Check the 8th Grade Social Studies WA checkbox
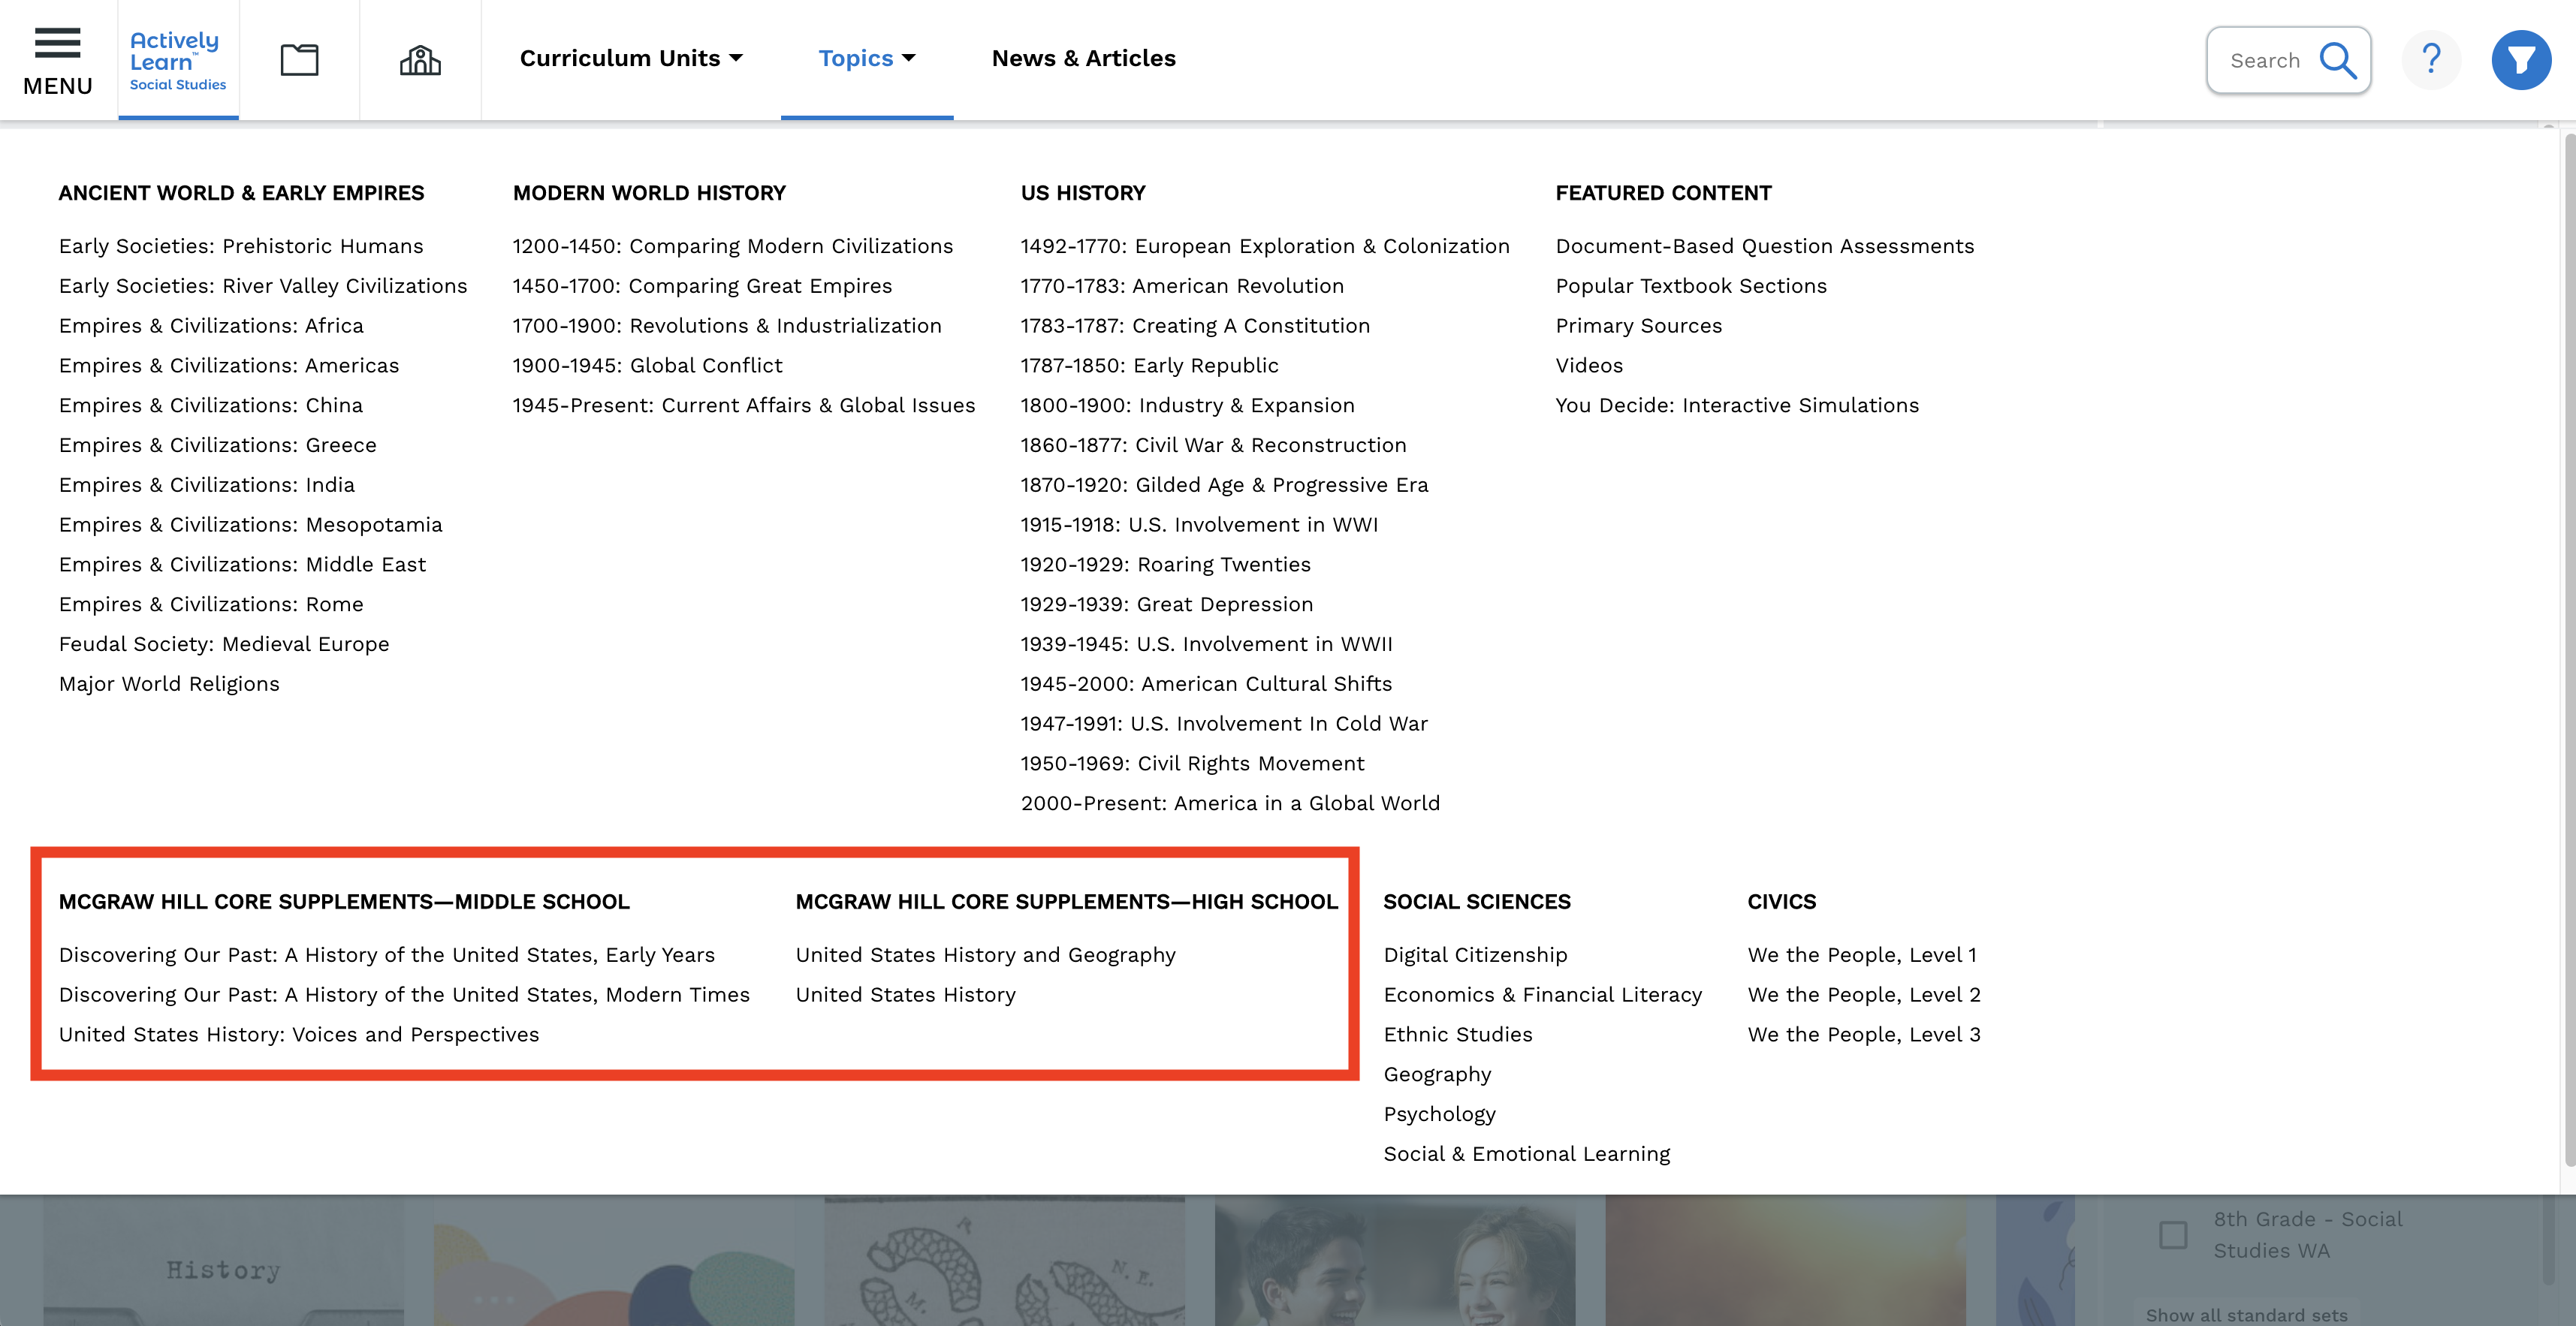Image resolution: width=2576 pixels, height=1326 pixels. point(2173,1234)
